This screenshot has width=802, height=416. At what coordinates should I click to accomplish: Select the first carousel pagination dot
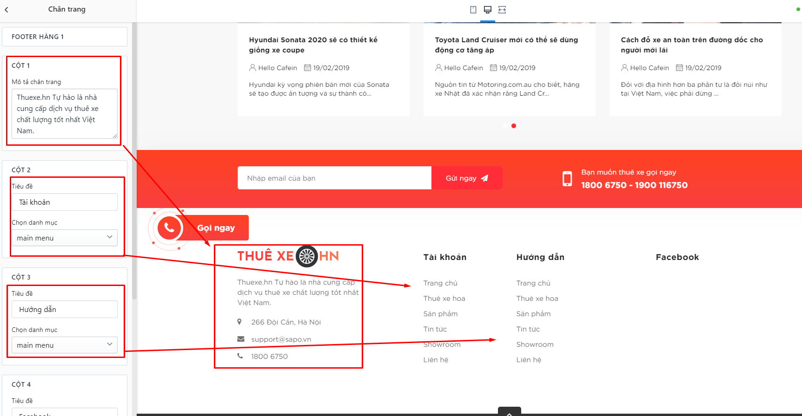point(505,126)
